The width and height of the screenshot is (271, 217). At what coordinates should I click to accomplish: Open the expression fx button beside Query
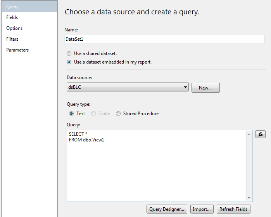pos(260,134)
